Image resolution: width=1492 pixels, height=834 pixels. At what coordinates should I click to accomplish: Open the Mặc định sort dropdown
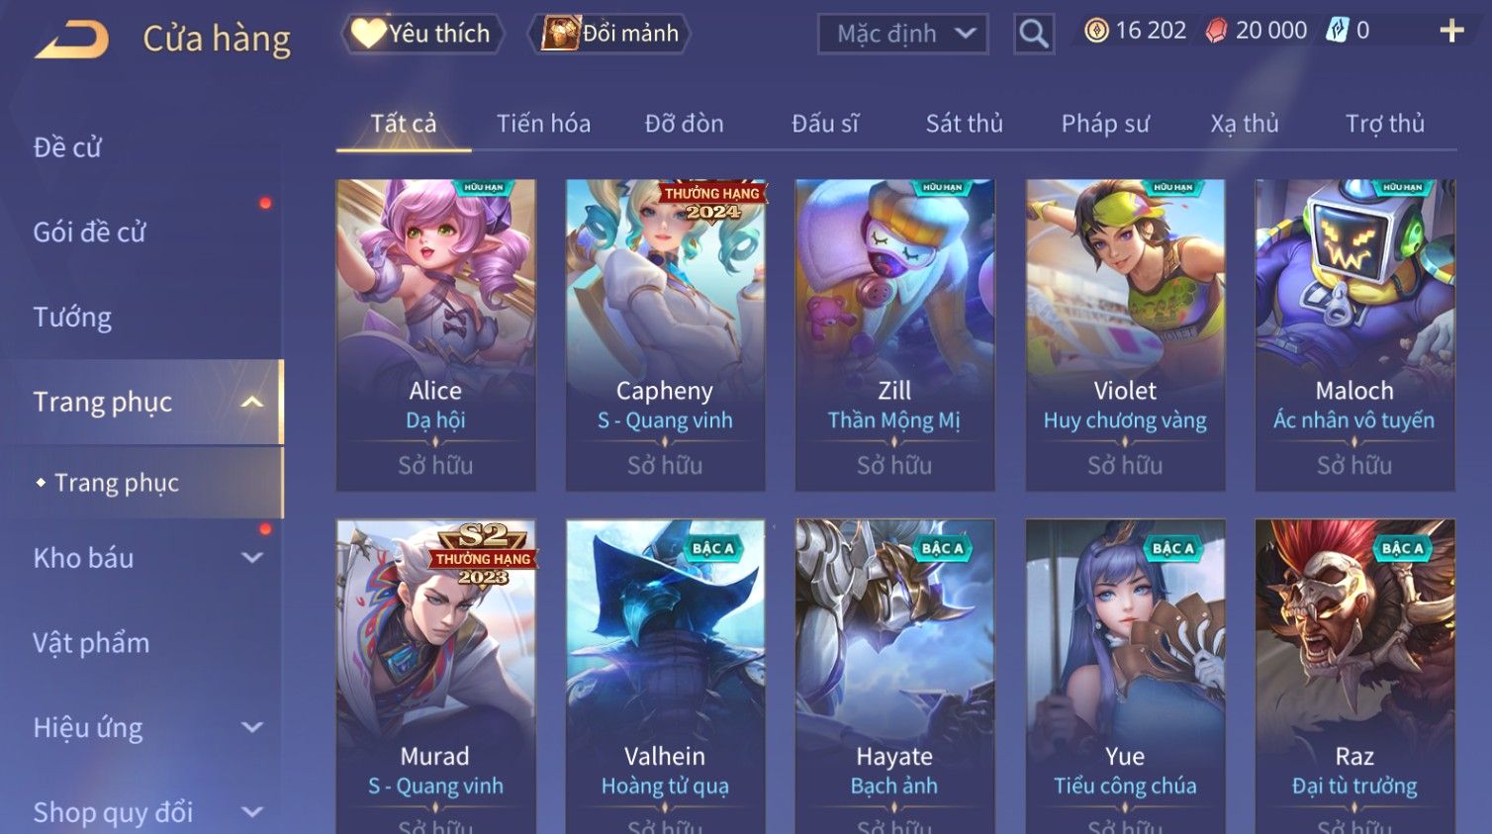click(903, 34)
